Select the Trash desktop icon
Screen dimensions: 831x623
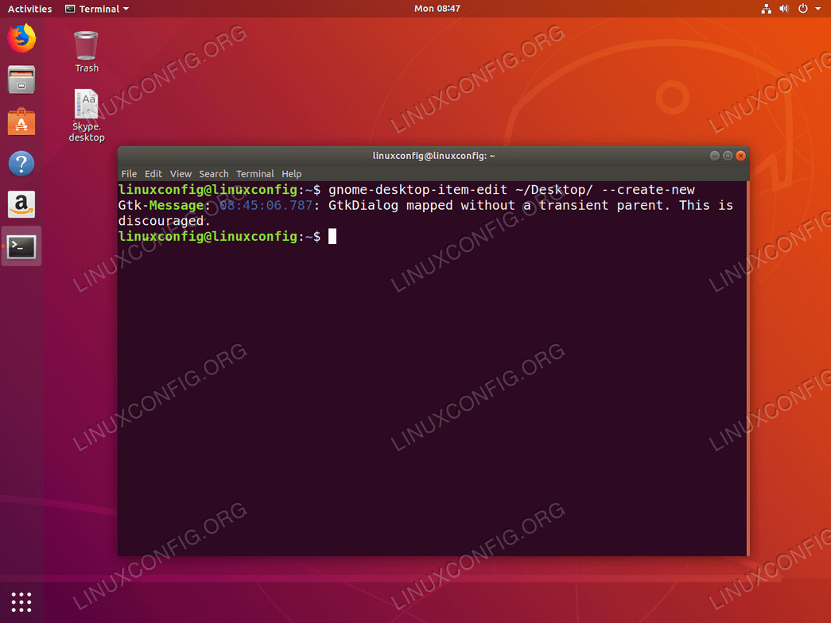pos(87,52)
